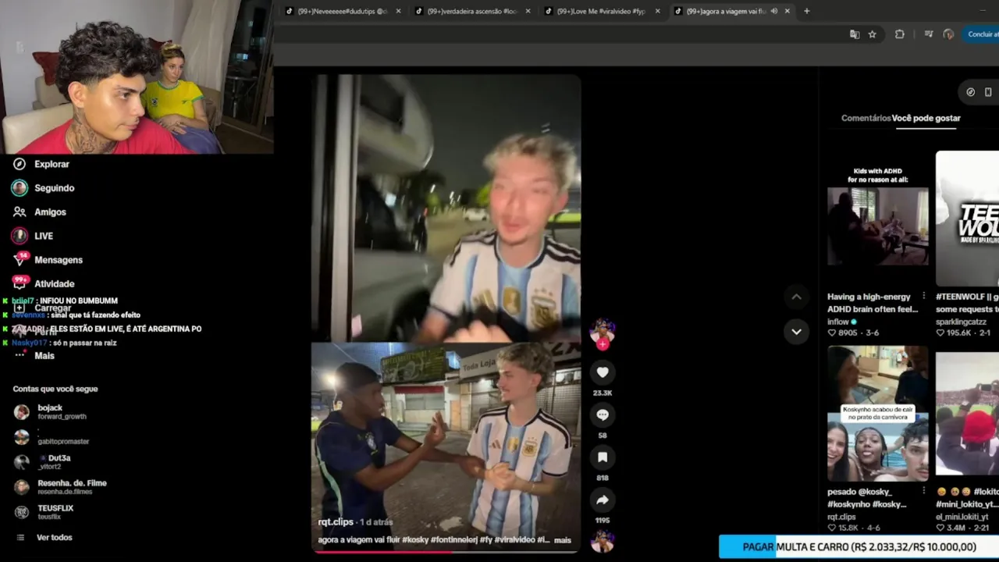Screen dimensions: 999x562
Task: Open the sound disc avatar below share
Action: click(603, 540)
